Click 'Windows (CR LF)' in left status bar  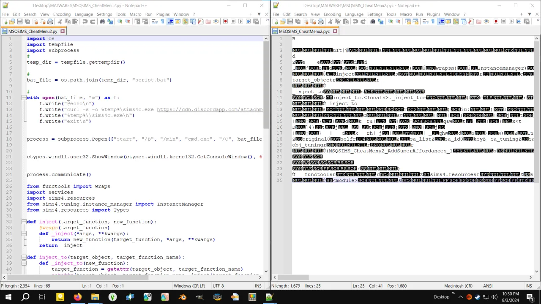(189, 286)
